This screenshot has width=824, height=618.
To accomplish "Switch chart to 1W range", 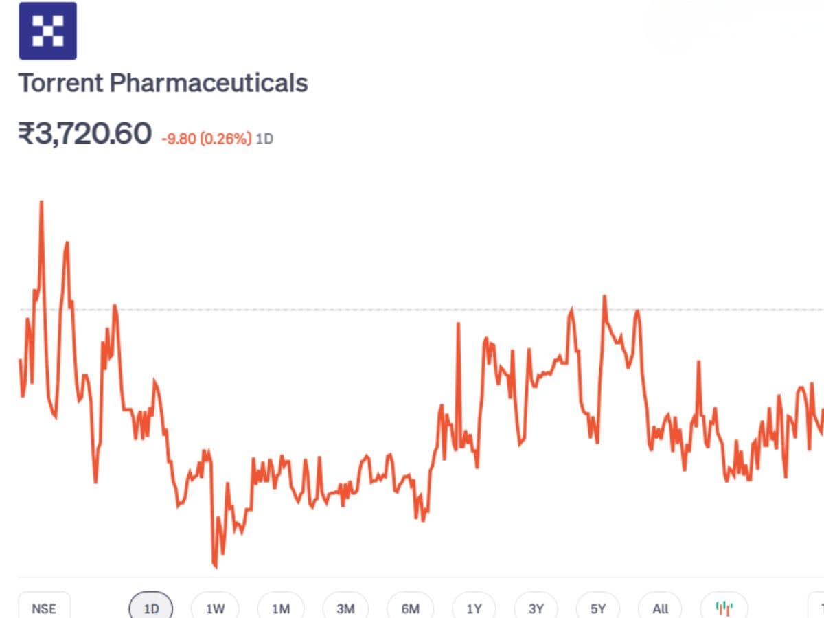I will point(216,608).
